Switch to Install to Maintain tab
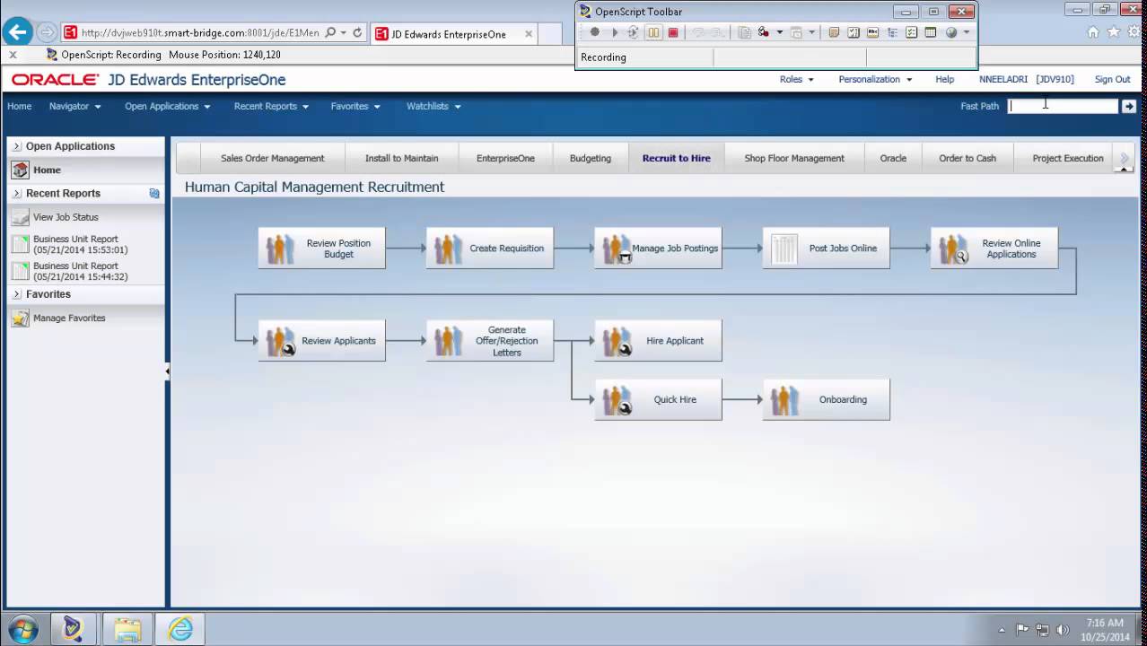1147x646 pixels. (x=402, y=158)
